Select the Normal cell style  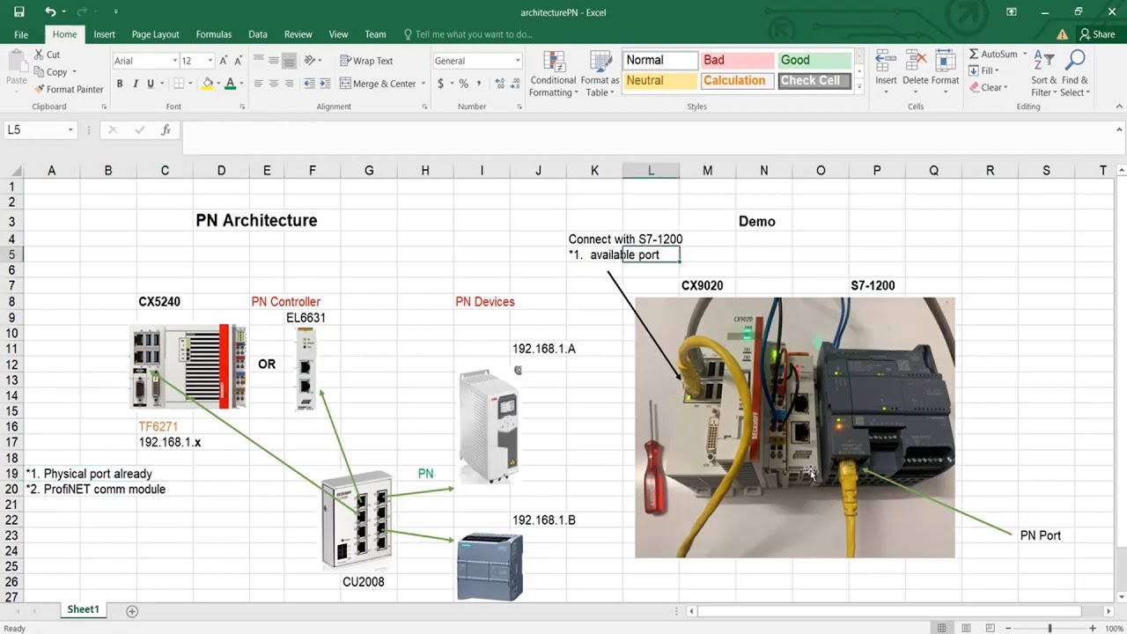pyautogui.click(x=660, y=60)
